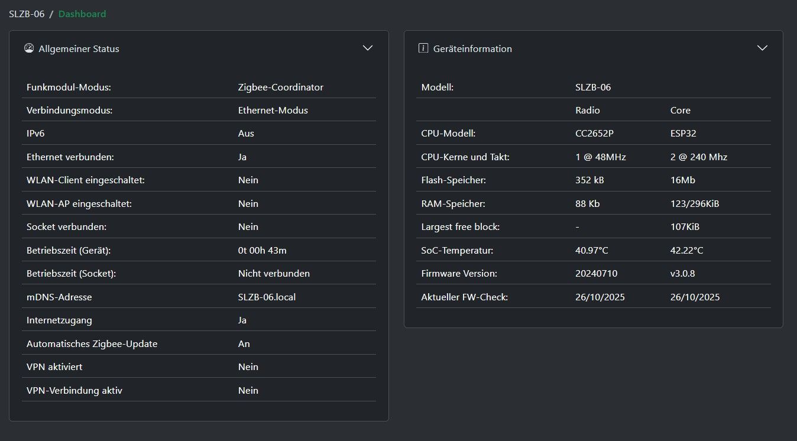
Task: Click the gauge icon beside Allgemeiner Status
Action: point(29,48)
